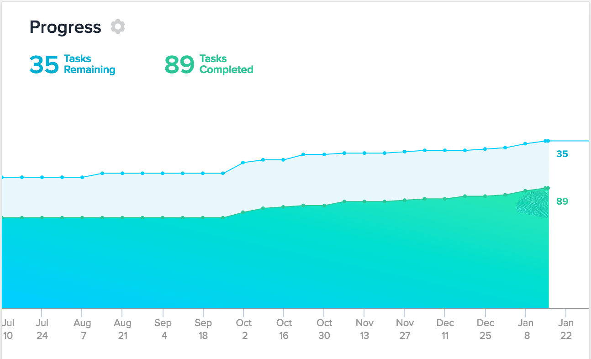Screen dimensions: 591x359
Task: Select blue line data point above Oct 30
Action: pyautogui.click(x=324, y=154)
